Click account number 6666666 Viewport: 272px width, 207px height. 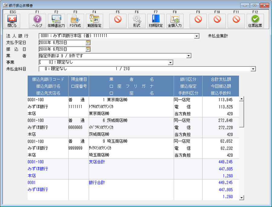pos(75,127)
